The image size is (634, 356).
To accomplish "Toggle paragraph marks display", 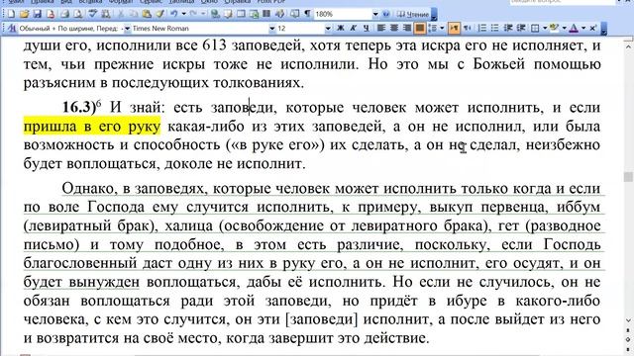I will [308, 14].
